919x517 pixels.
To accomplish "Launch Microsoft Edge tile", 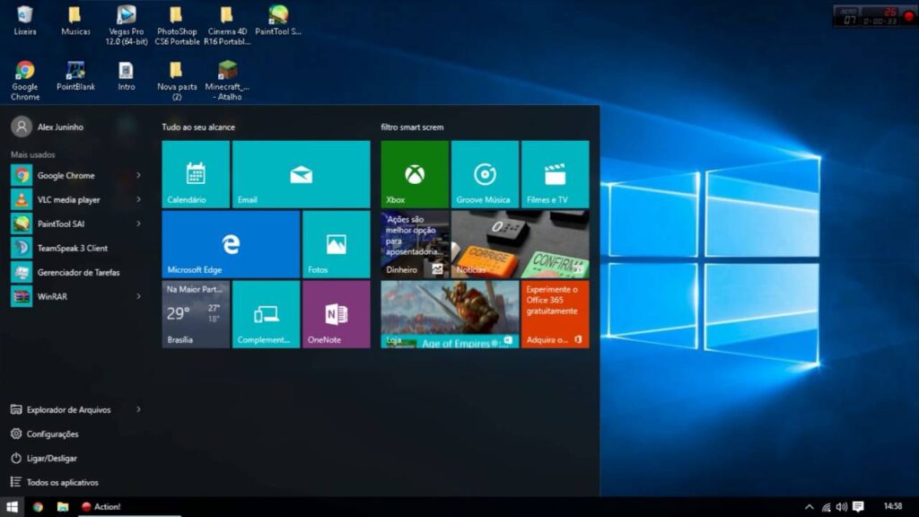I will (231, 244).
